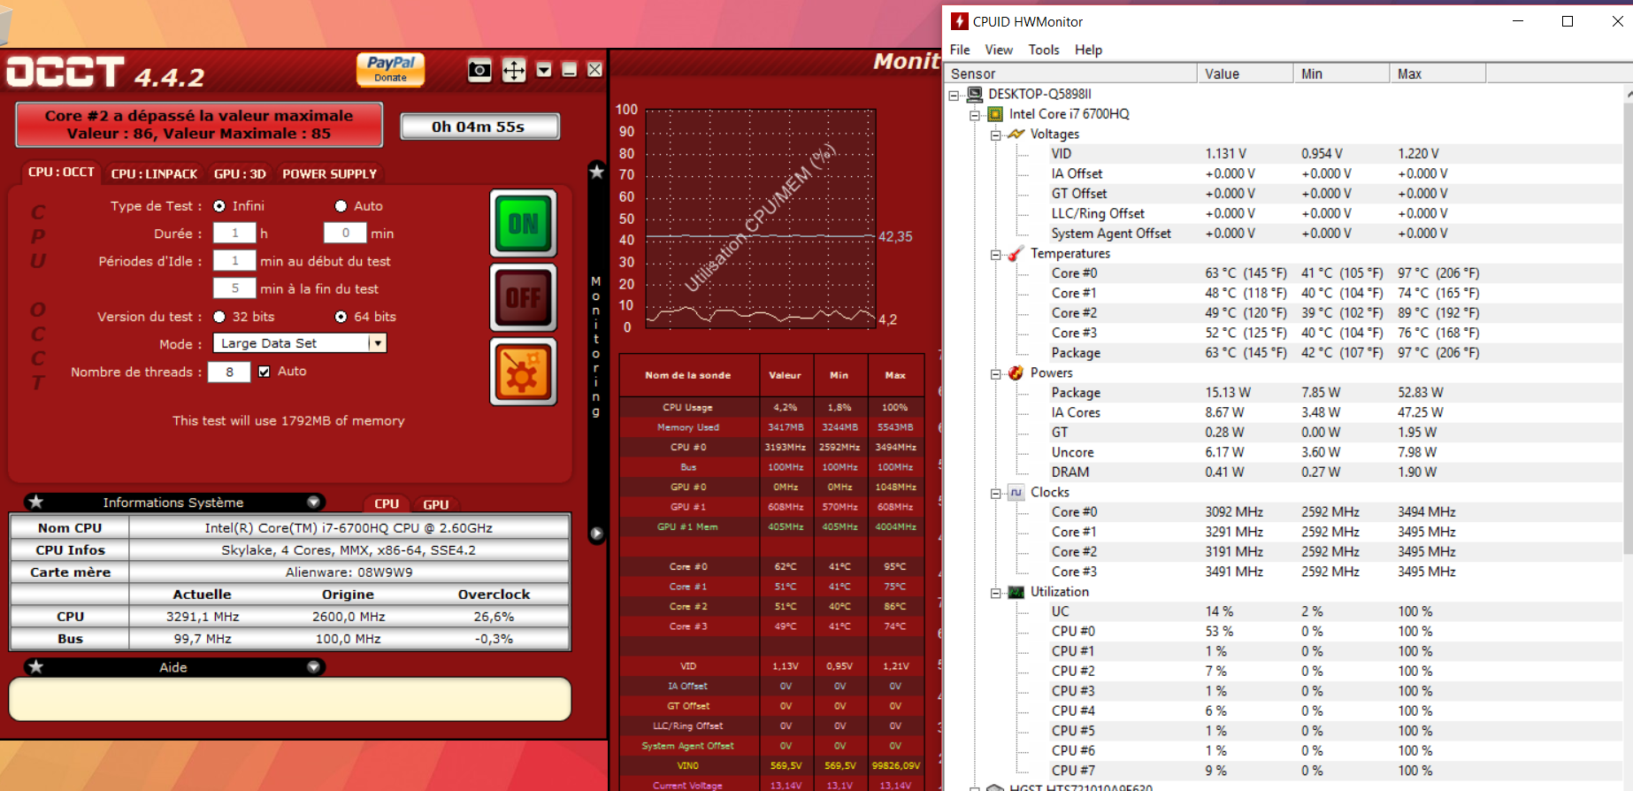This screenshot has height=791, width=1633.
Task: Start the test with green ON button
Action: 524,224
